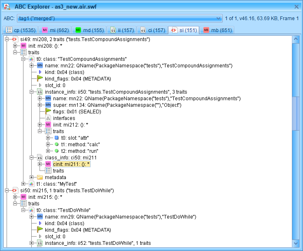Click the class icon of t0 TestDoWhile
This screenshot has height=251, width=303.
tap(32, 210)
